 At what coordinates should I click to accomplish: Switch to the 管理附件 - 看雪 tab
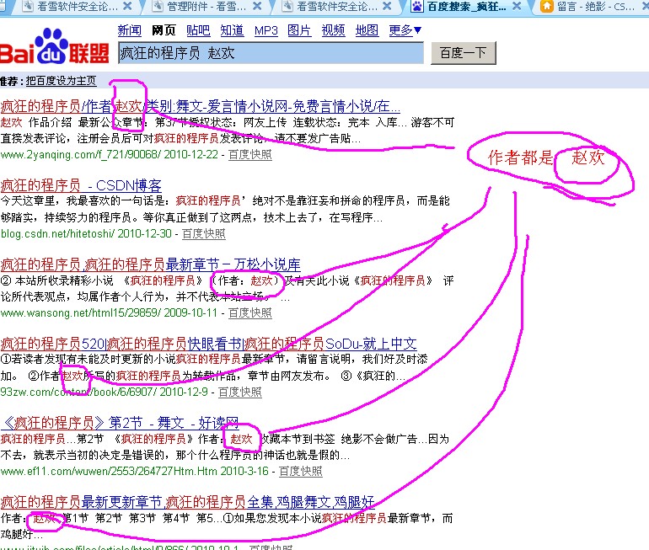tap(206, 7)
